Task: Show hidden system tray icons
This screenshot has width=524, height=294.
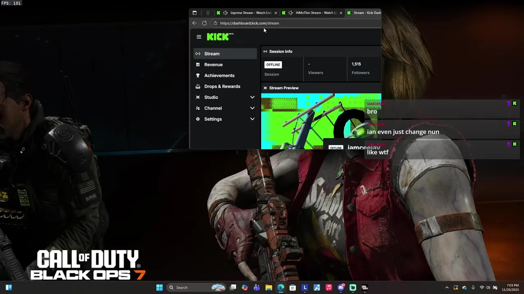Action: (x=447, y=287)
